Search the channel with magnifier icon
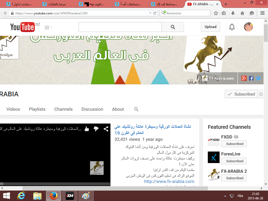The image size is (268, 201). (x=136, y=109)
